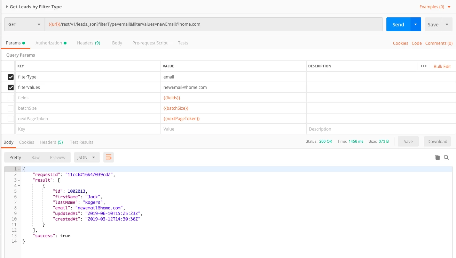Uncheck the filterValues parameter checkbox
Screen dimensions: 456x258
pyautogui.click(x=11, y=88)
